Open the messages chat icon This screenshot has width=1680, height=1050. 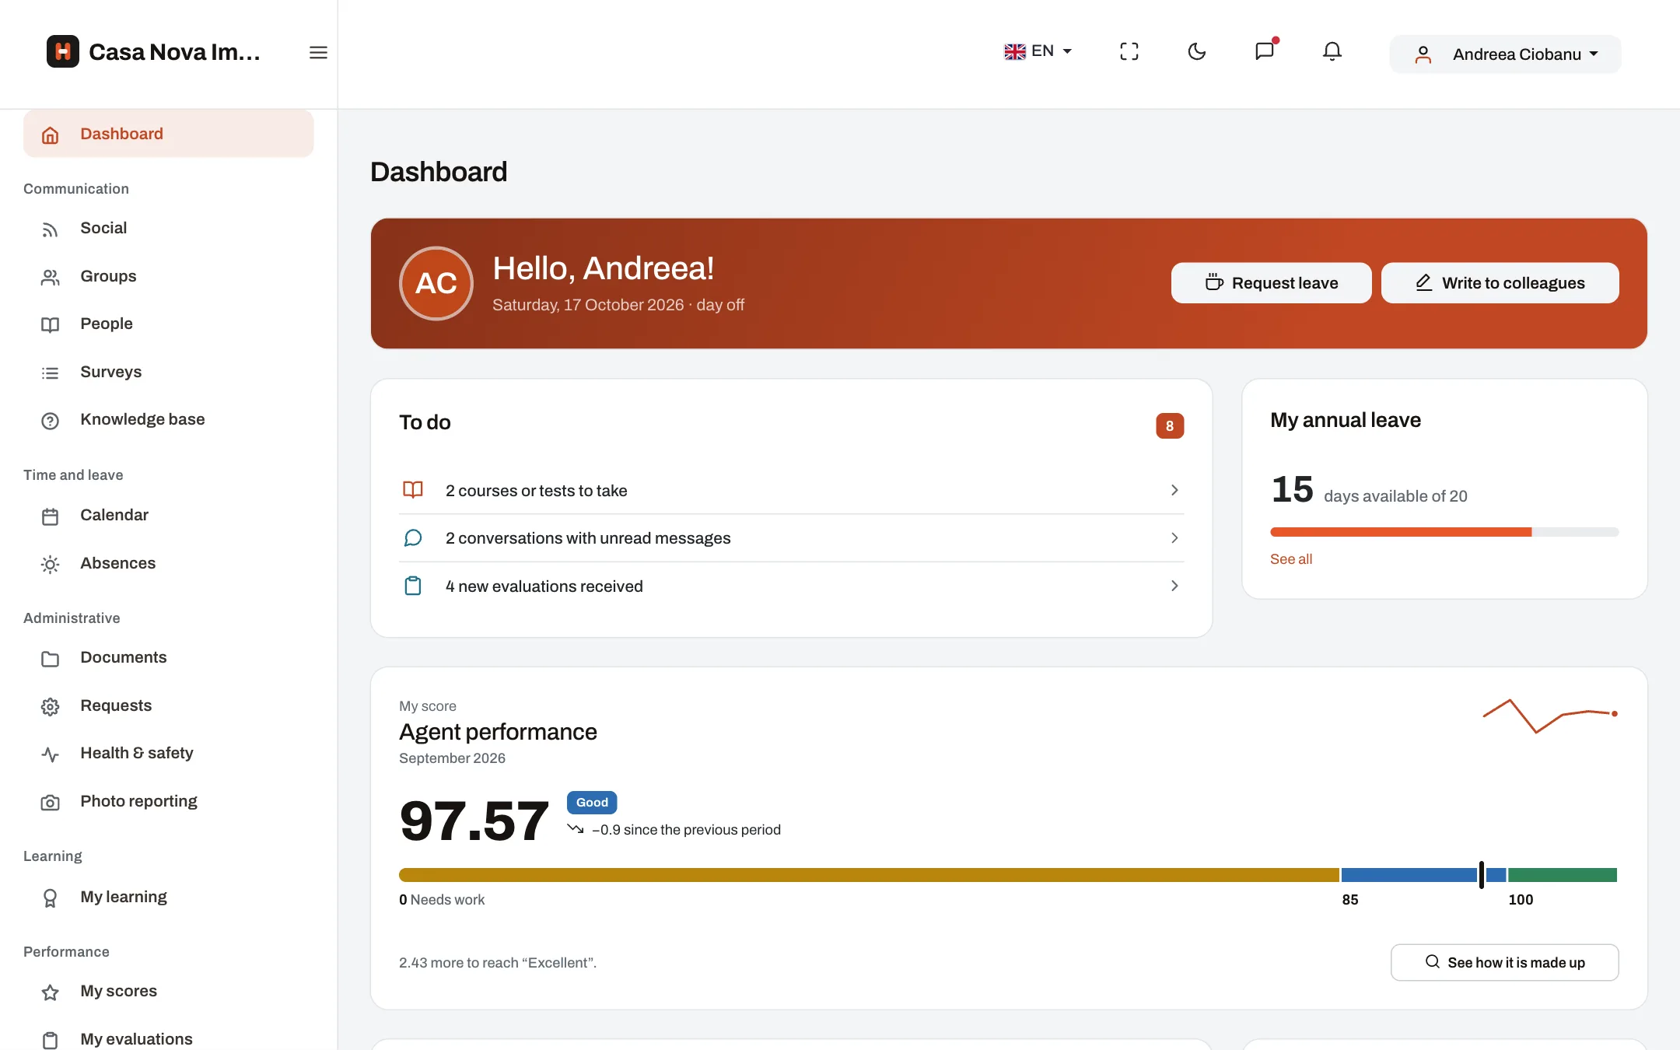[1265, 51]
